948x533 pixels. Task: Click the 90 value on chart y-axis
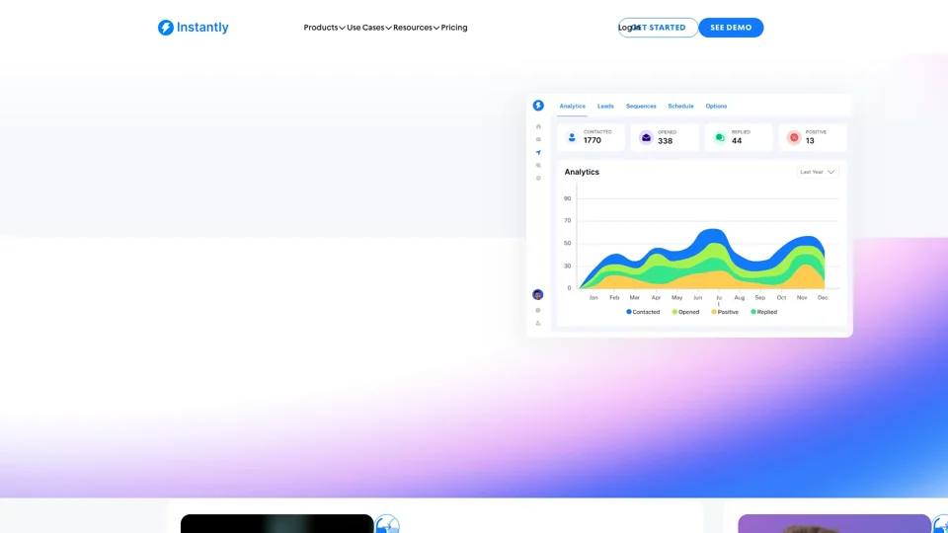(567, 198)
